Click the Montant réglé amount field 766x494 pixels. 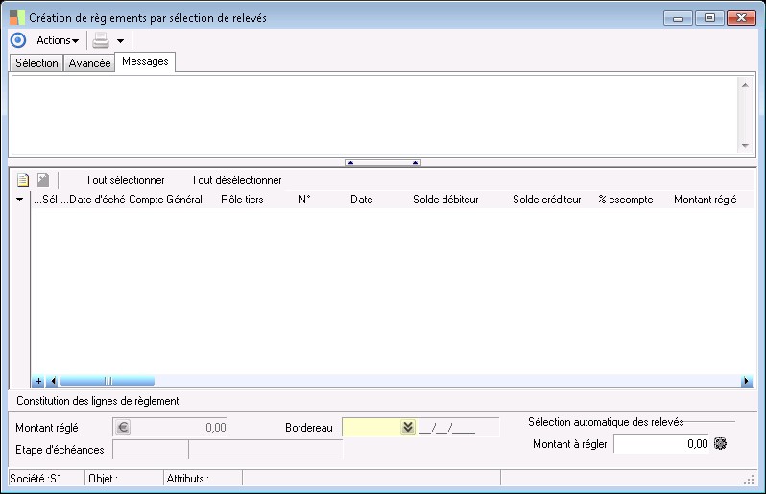[x=170, y=428]
